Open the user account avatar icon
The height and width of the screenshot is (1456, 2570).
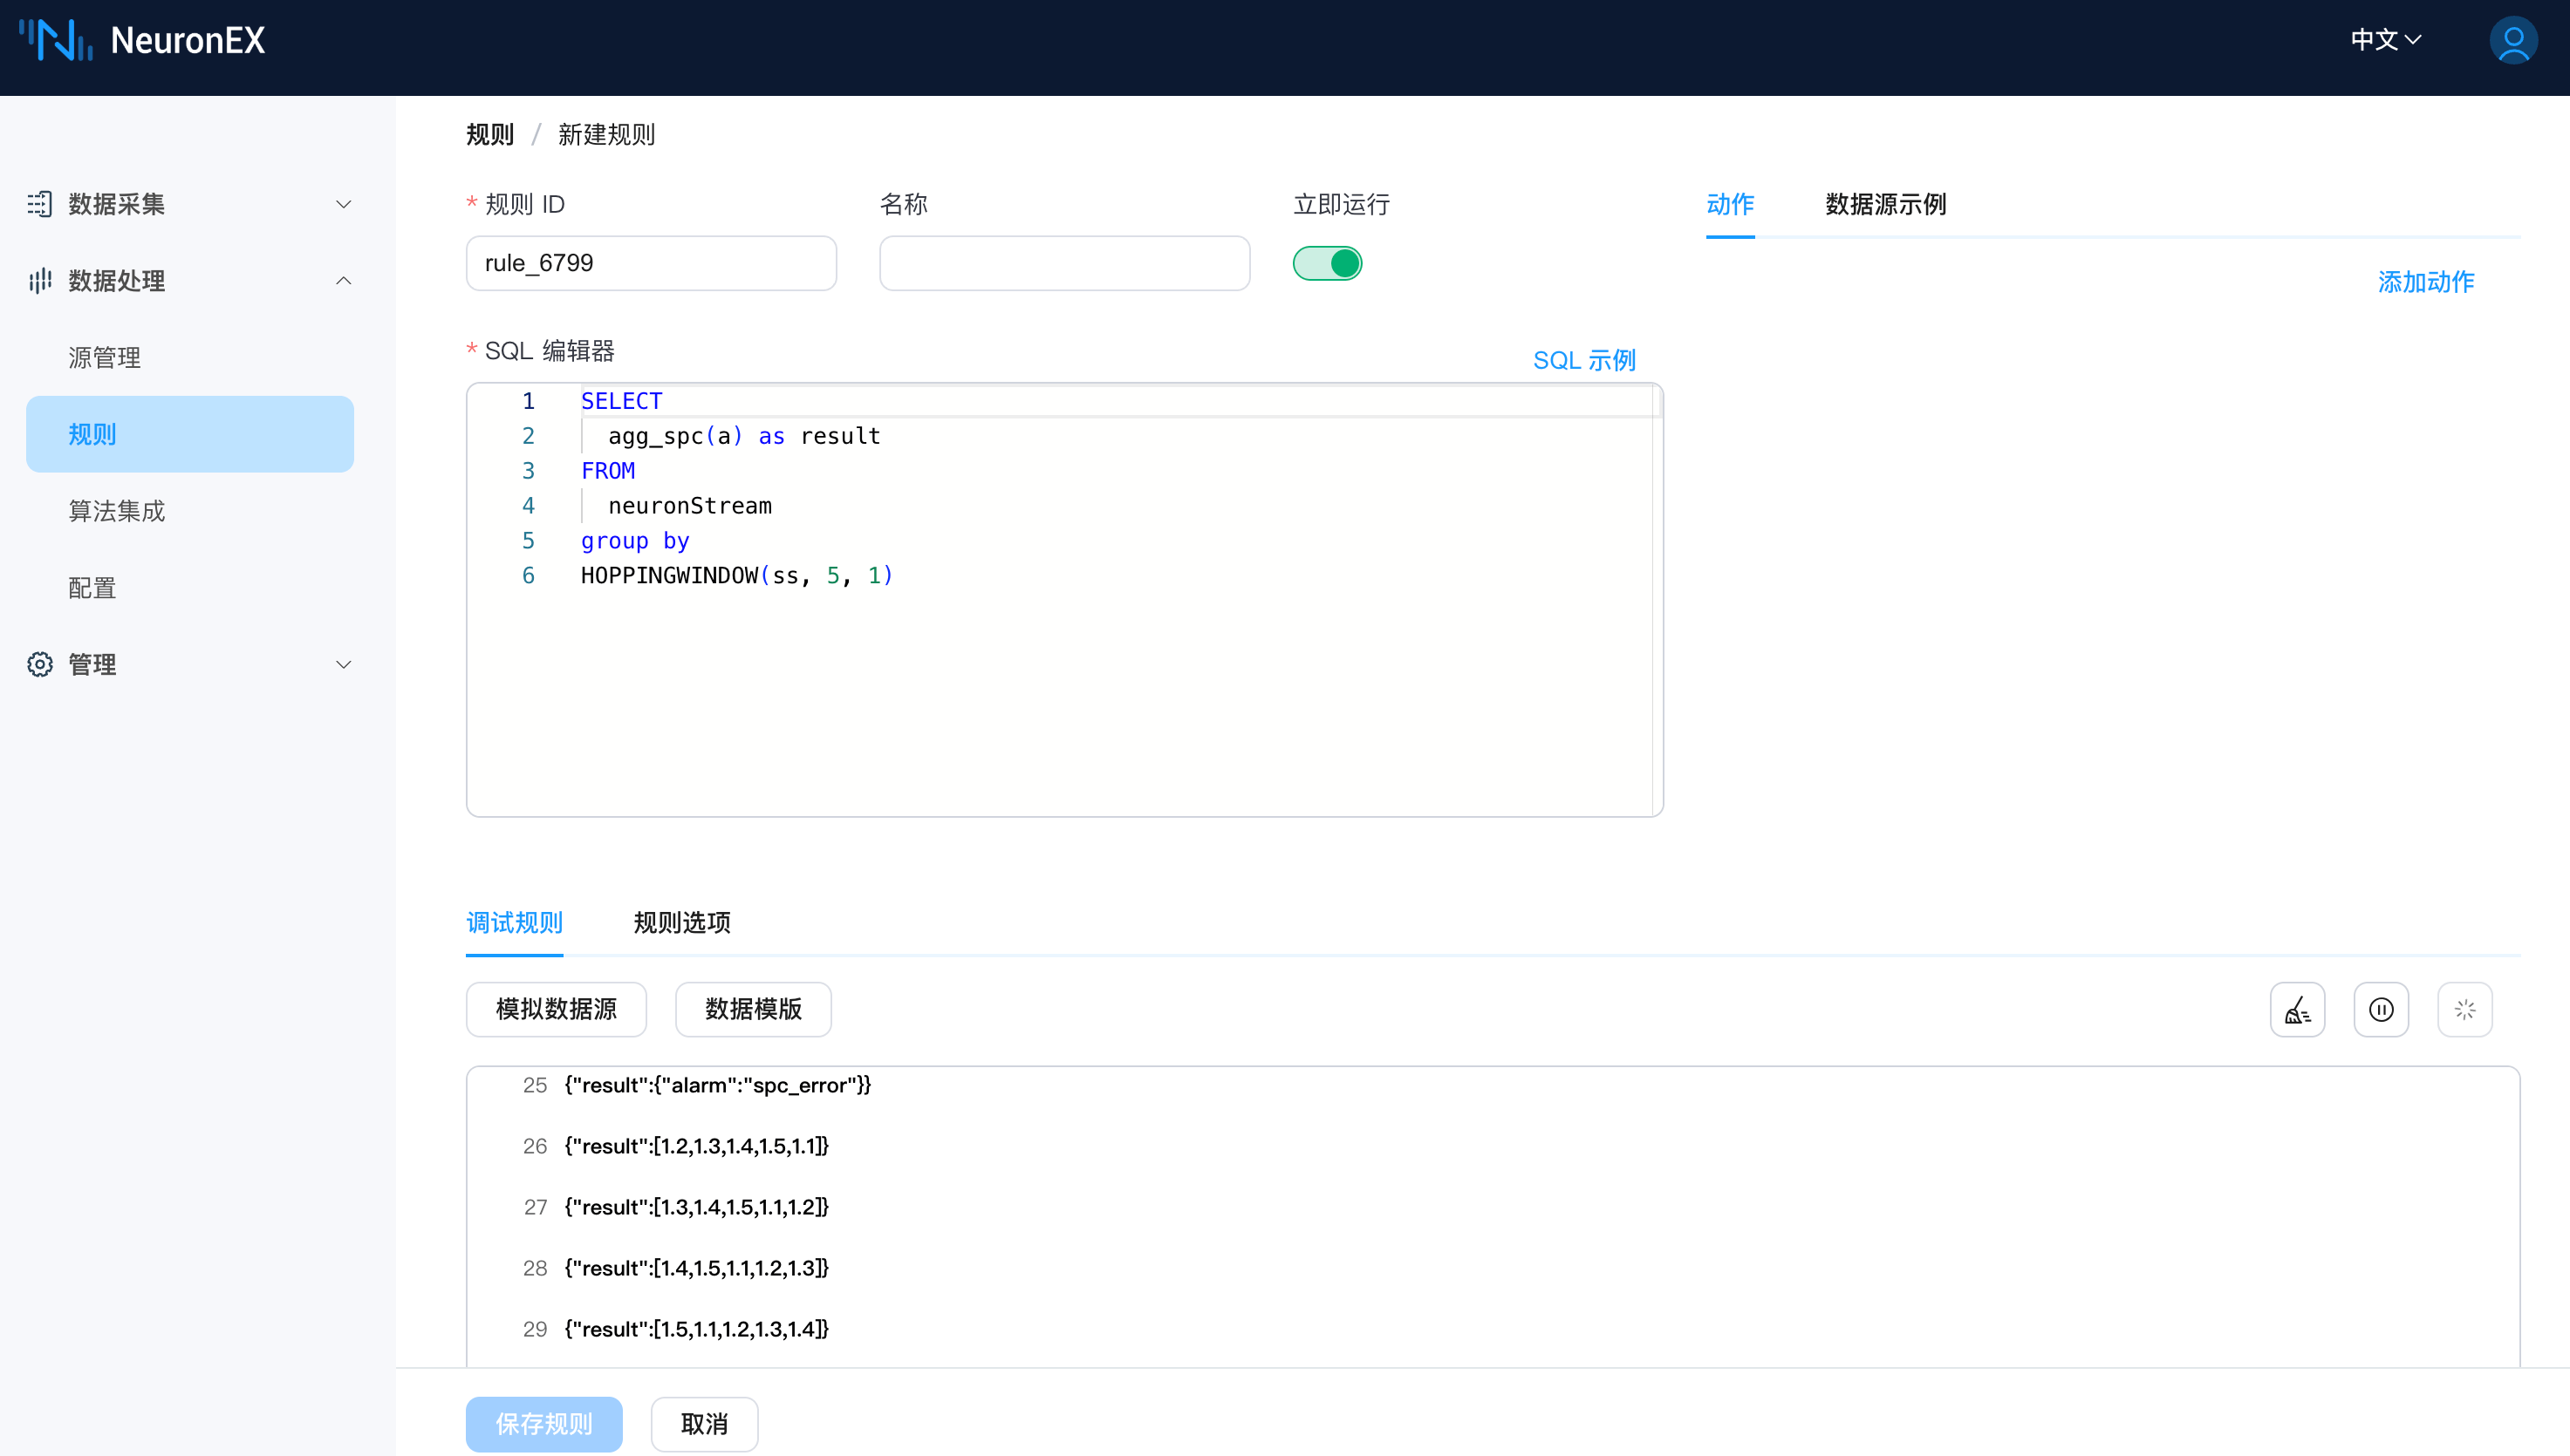pos(2512,41)
